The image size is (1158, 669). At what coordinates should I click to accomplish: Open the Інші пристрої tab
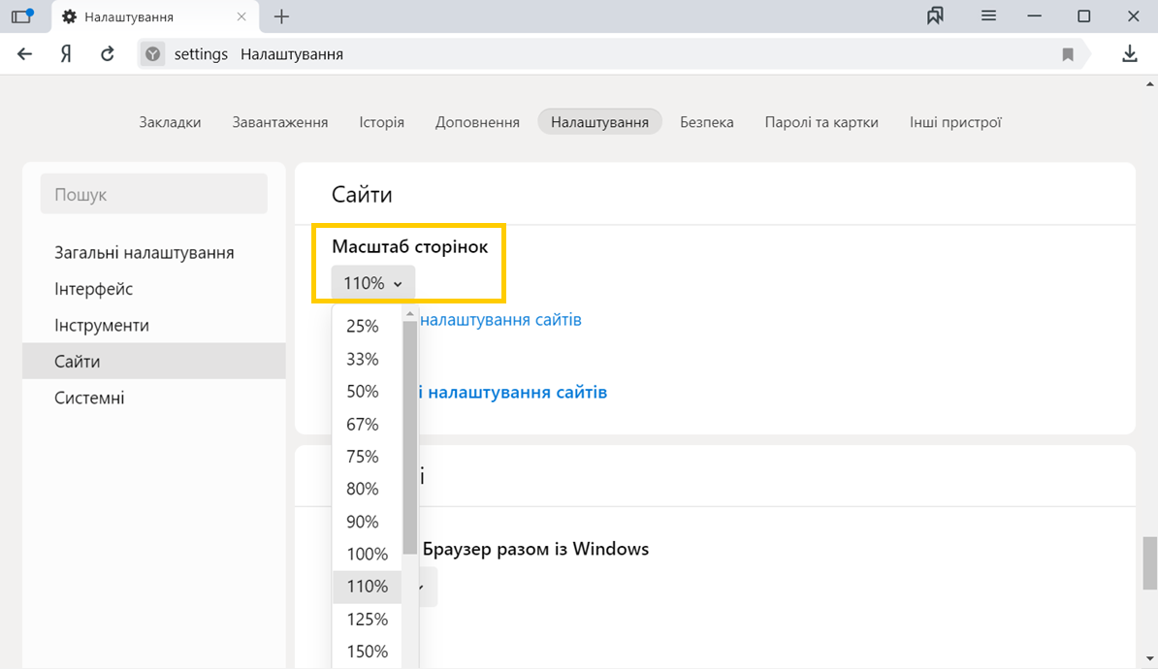click(x=955, y=122)
